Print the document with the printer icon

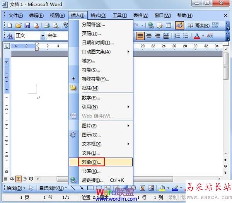tap(47, 26)
